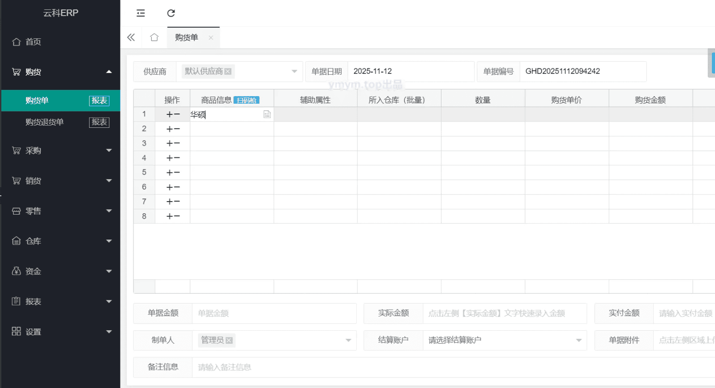715x388 pixels.
Task: Select 购货单 in the sidebar
Action: (37, 101)
